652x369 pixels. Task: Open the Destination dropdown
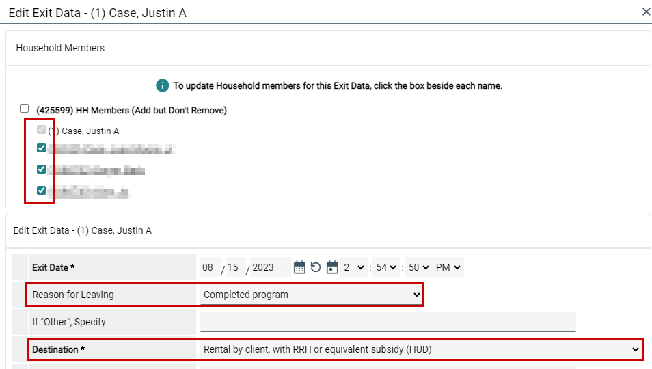tap(421, 349)
